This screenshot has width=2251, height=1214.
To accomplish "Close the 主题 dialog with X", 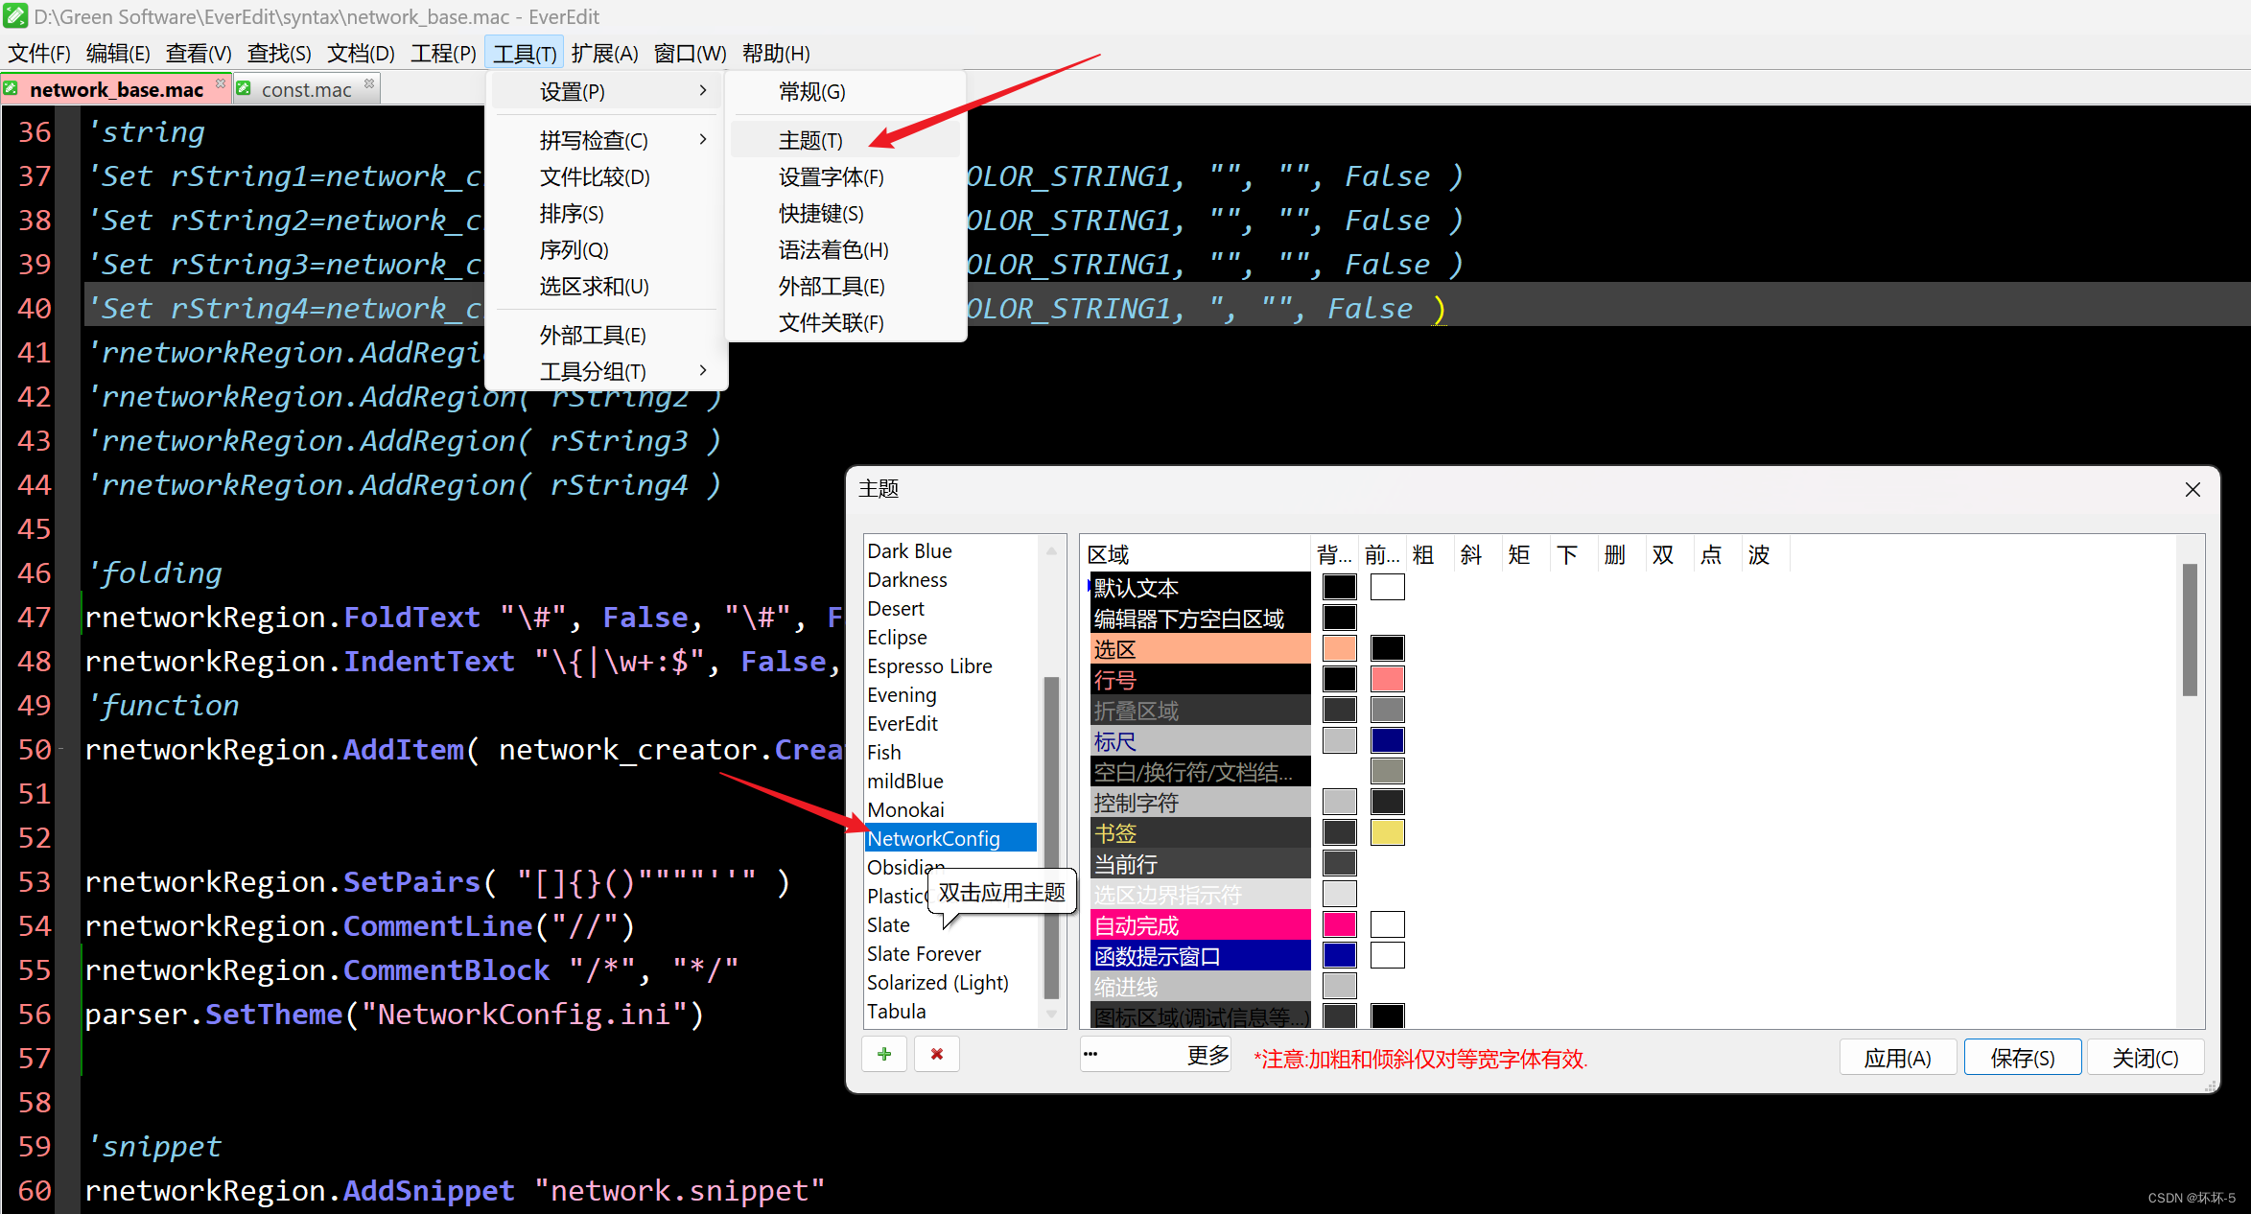I will point(2192,489).
